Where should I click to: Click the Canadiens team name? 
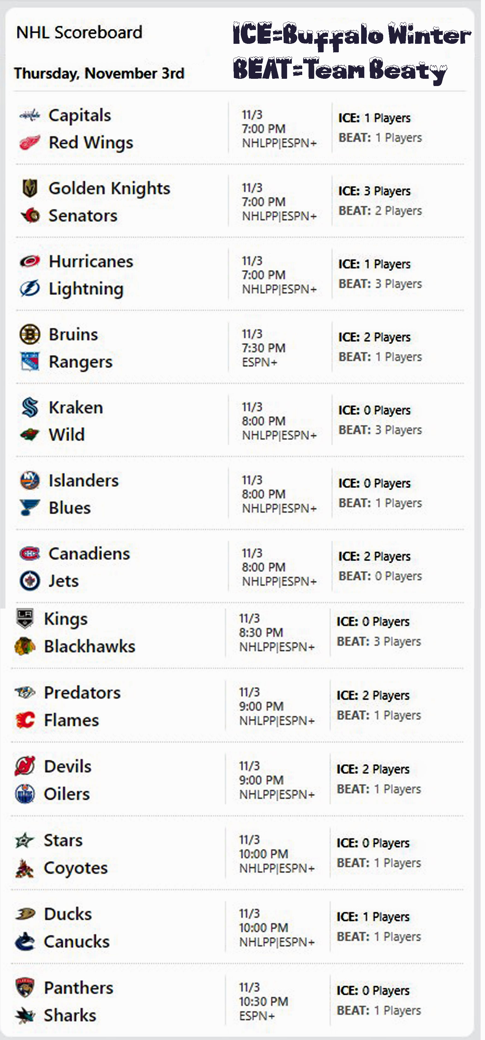tap(89, 554)
